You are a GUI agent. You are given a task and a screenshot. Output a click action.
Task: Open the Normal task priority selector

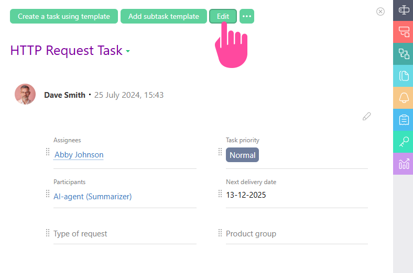tap(242, 155)
